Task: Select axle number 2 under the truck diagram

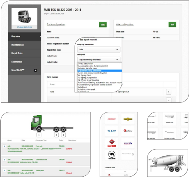Action: click(56, 135)
